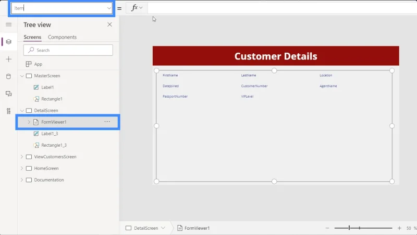417x235 pixels.
Task: Click the search magnifier icon
Action: 31,50
